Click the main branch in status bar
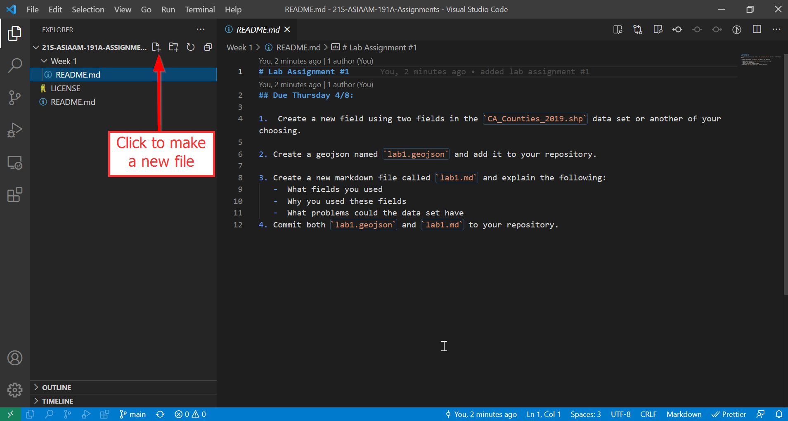Image resolution: width=788 pixels, height=421 pixels. 133,414
